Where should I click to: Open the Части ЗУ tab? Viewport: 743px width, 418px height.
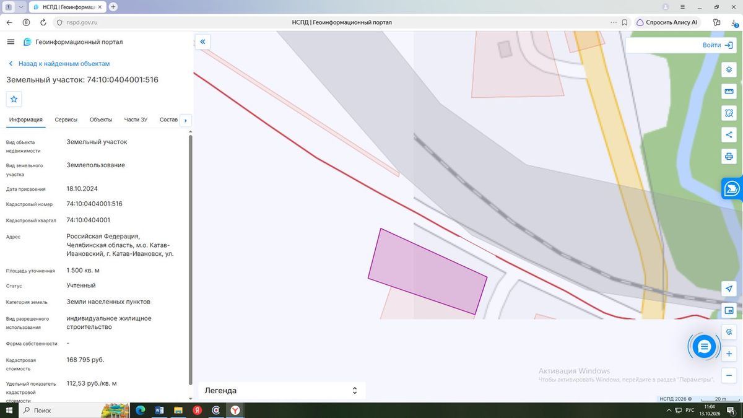point(136,120)
